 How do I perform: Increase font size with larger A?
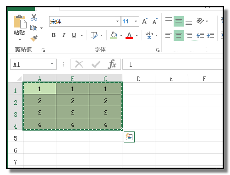tap(145, 21)
